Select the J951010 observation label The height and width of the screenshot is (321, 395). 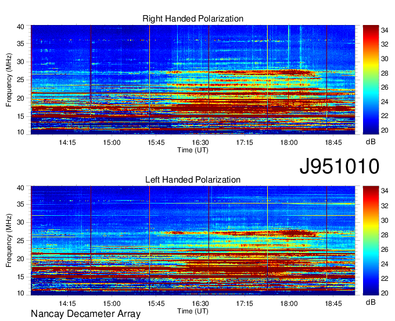point(339,166)
